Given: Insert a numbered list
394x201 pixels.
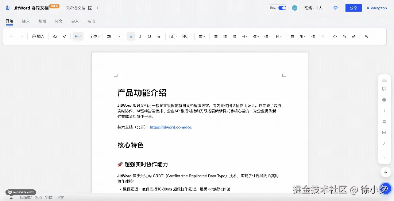Looking at the screenshot, I should (x=225, y=36).
